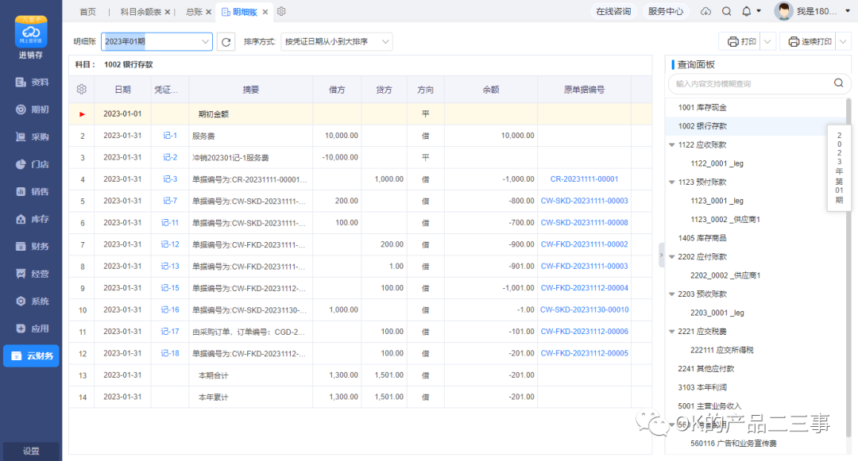Open the 排序方式 sort order dropdown
The image size is (858, 461).
[338, 42]
